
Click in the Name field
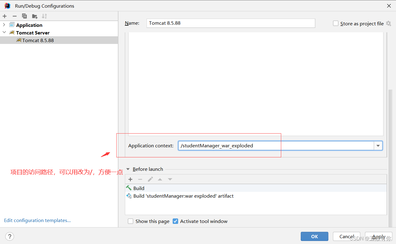(231, 23)
